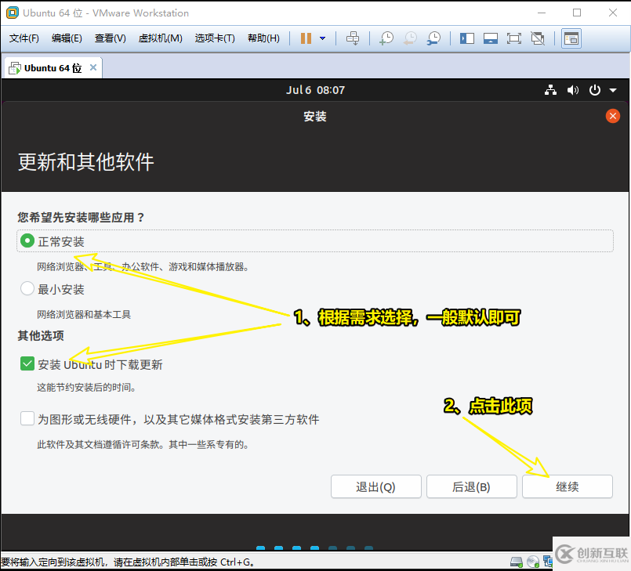Open the 选项卡(T) menu

(x=215, y=38)
